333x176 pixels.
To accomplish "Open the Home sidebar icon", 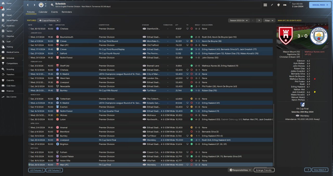I will (3, 3).
